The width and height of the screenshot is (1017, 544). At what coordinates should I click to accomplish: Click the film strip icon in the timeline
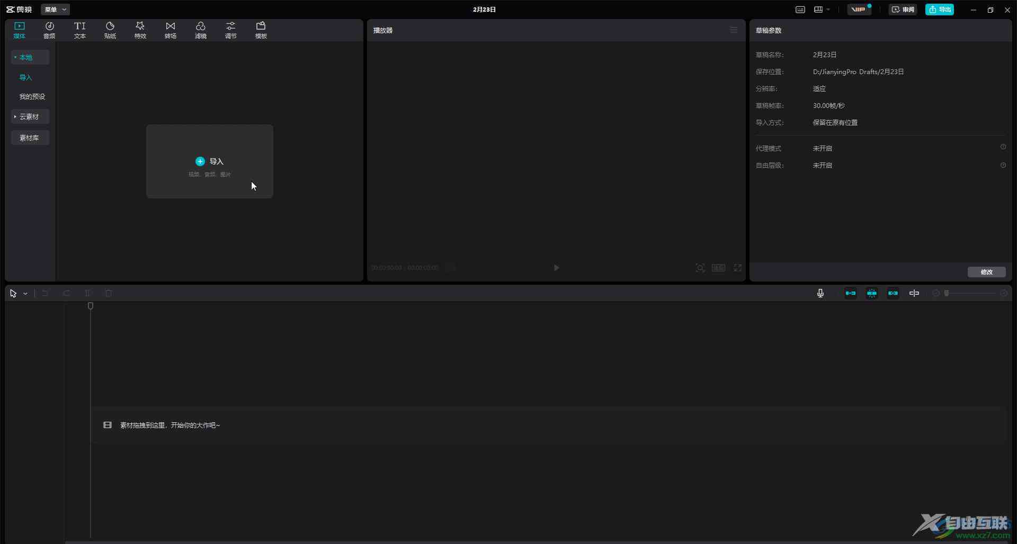pos(108,425)
